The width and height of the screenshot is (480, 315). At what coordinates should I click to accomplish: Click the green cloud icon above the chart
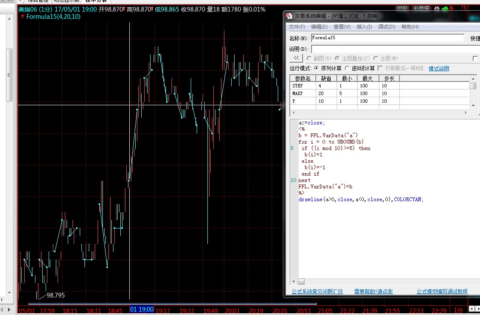coord(445,8)
